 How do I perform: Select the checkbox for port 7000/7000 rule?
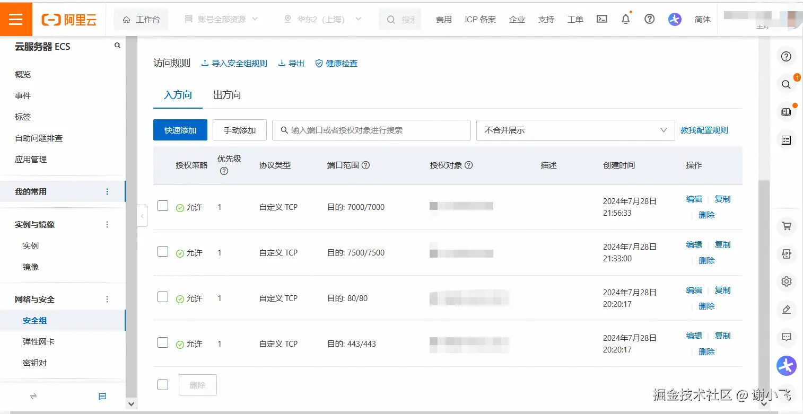pos(163,206)
